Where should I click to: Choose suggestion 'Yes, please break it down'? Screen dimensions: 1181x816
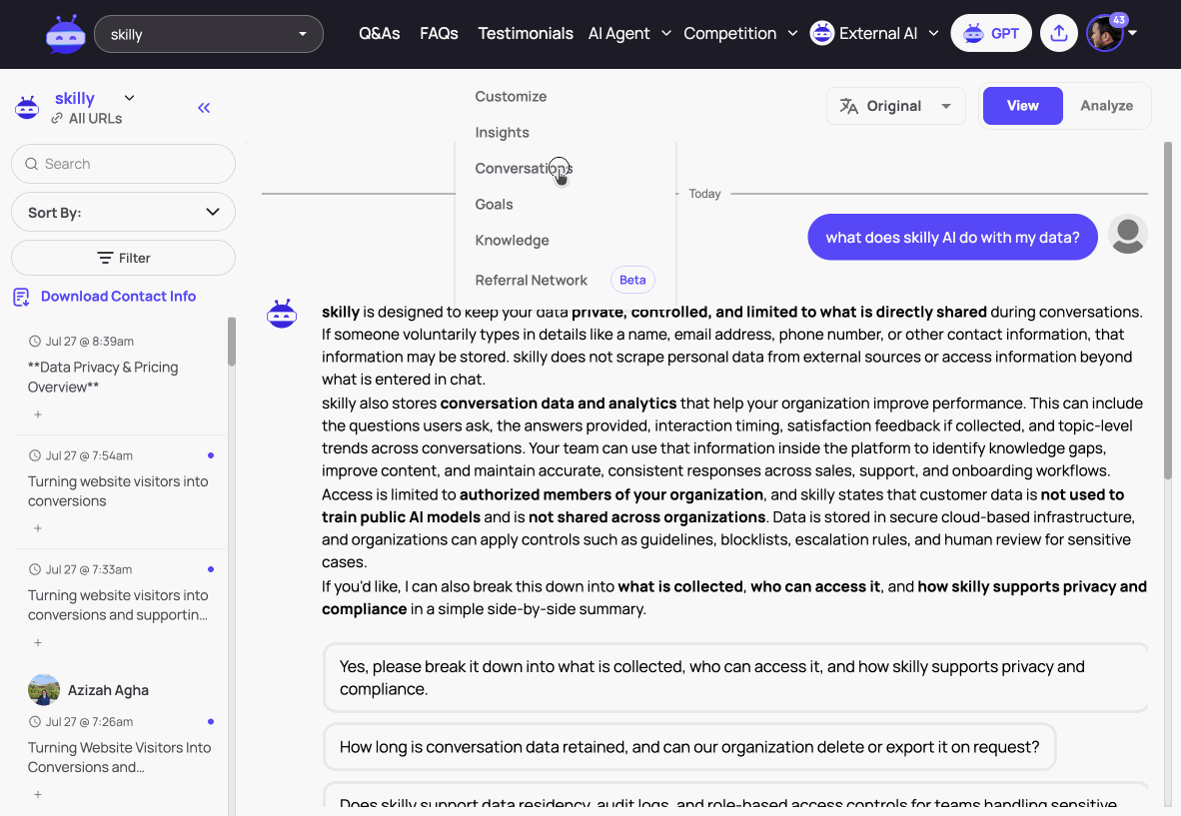(x=735, y=677)
